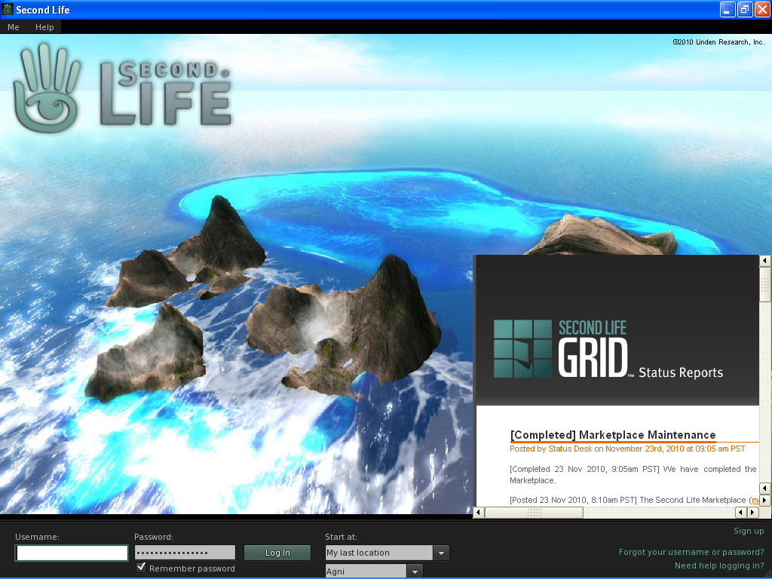Click the vertical scrollbar thumb in status panel
This screenshot has height=579, width=772.
[764, 285]
